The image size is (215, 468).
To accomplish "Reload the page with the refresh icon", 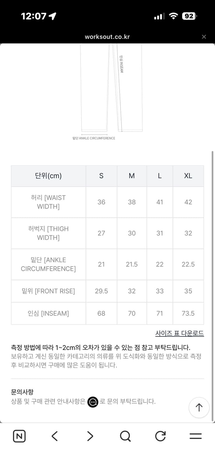I will click(160, 436).
